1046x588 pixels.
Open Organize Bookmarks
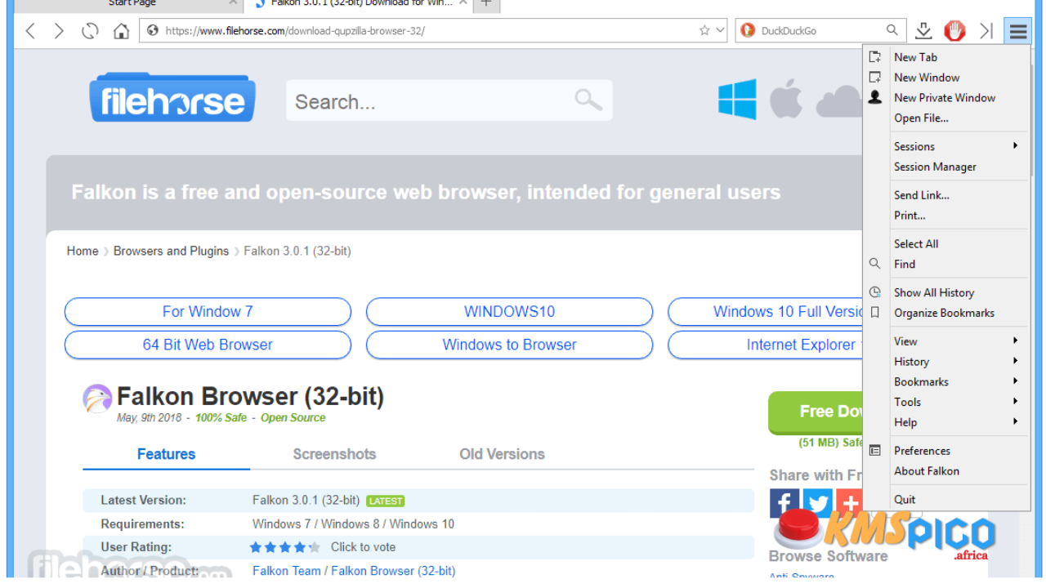(x=946, y=313)
